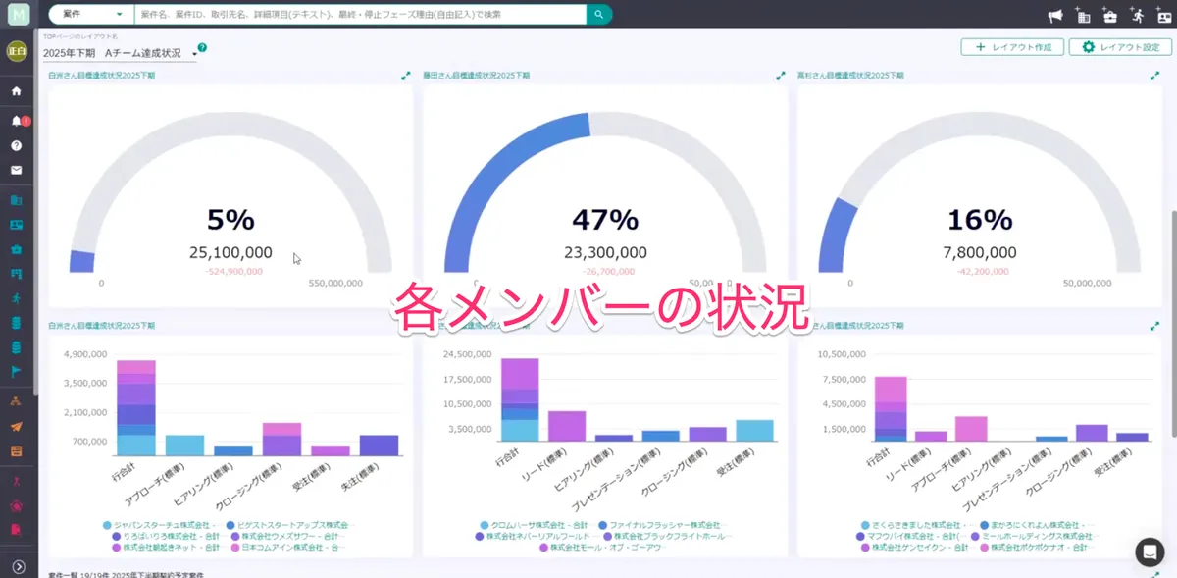This screenshot has height=578, width=1177.
Task: Click the search magnifier button
Action: pos(598,14)
